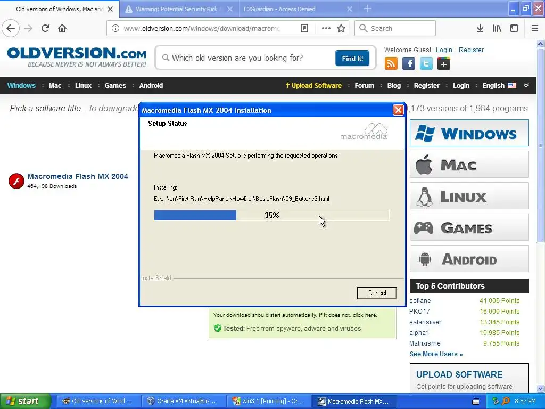This screenshot has height=409, width=545.
Task: Click the magnifier tray icon in taskbar
Action: (506, 401)
